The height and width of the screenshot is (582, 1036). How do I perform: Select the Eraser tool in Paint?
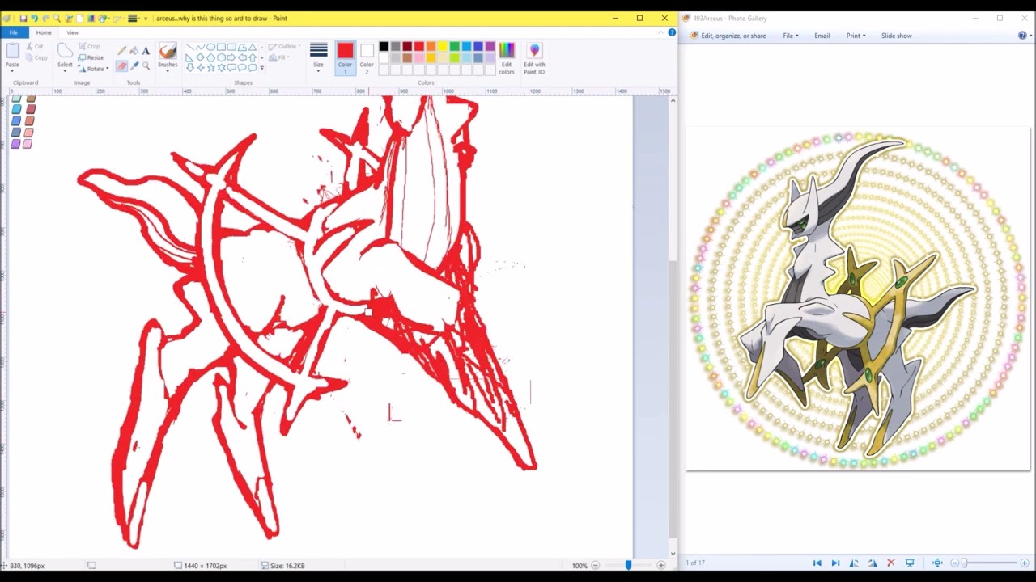(x=122, y=66)
